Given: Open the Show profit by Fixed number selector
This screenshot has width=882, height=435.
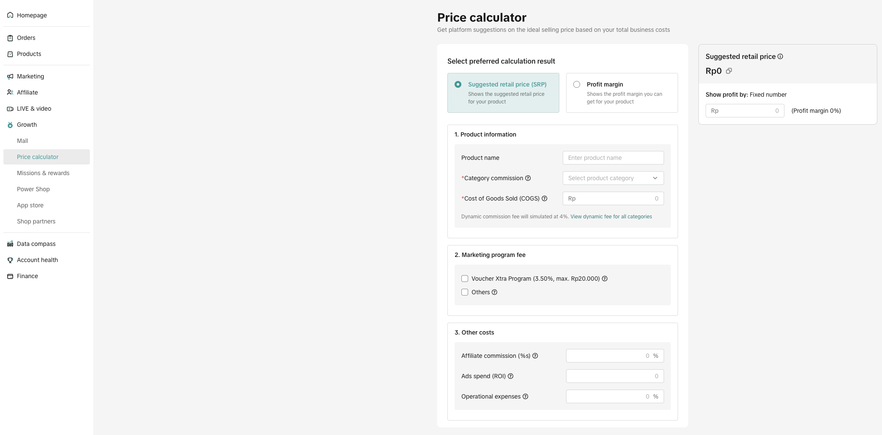Looking at the screenshot, I should [x=768, y=95].
